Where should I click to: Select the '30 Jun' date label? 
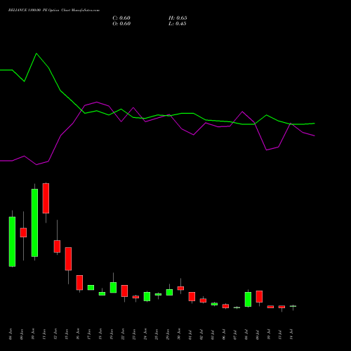pos(179,334)
